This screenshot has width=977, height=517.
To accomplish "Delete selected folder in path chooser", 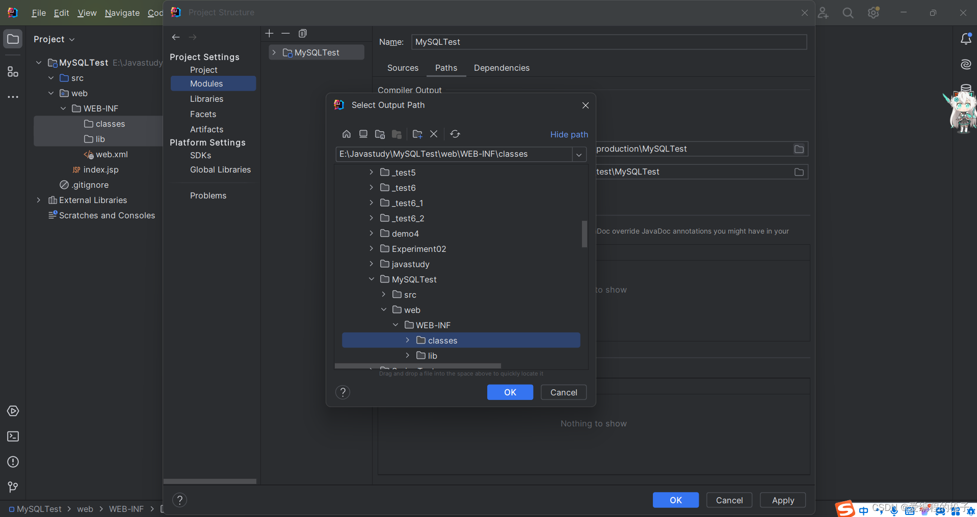I will (x=434, y=134).
